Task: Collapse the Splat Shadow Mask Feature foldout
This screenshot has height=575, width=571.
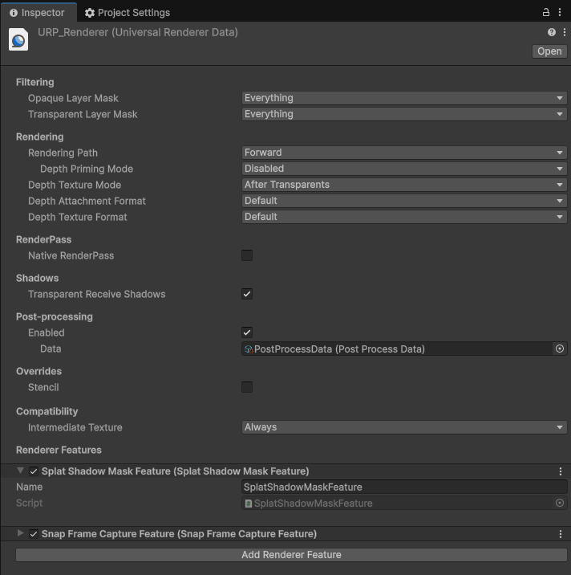Action: point(21,471)
